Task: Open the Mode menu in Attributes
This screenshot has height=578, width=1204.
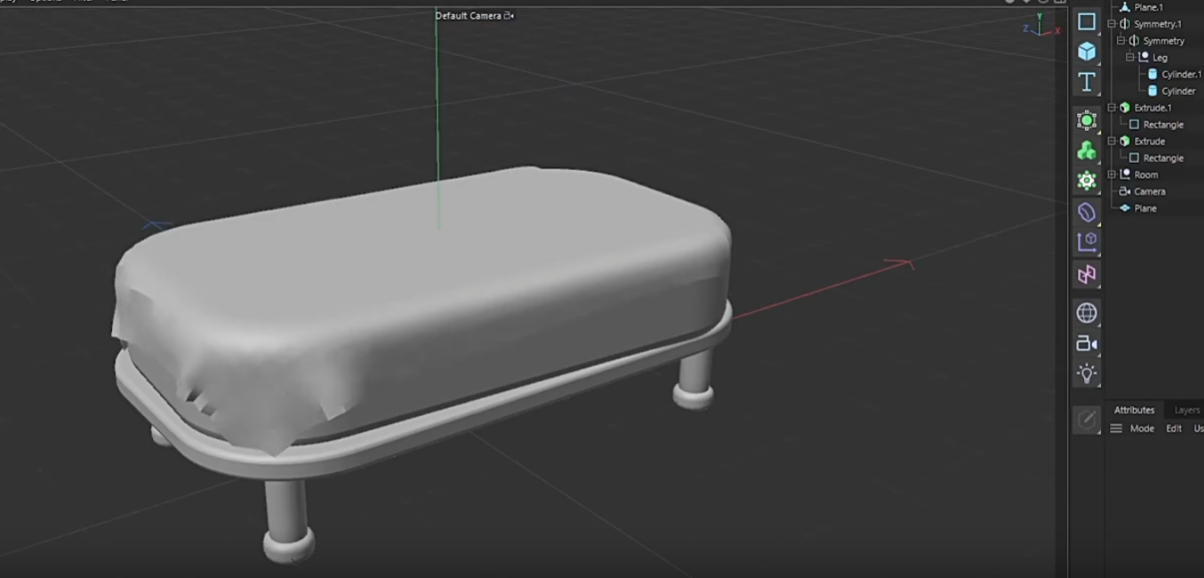Action: tap(1142, 429)
